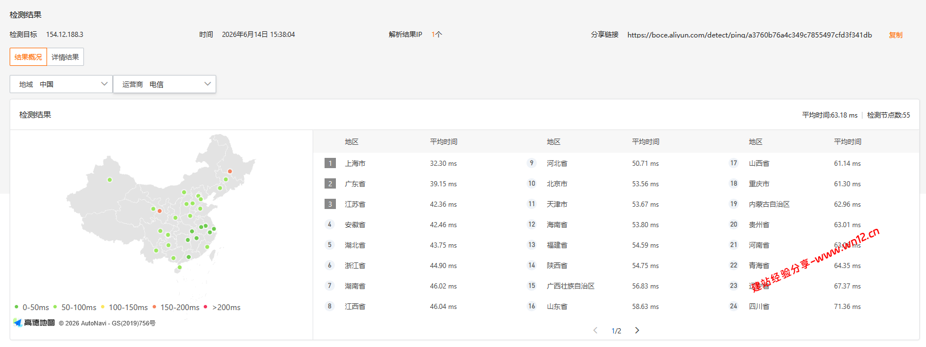
Task: Toggle the 0-50ms legend item
Action: pyautogui.click(x=32, y=307)
